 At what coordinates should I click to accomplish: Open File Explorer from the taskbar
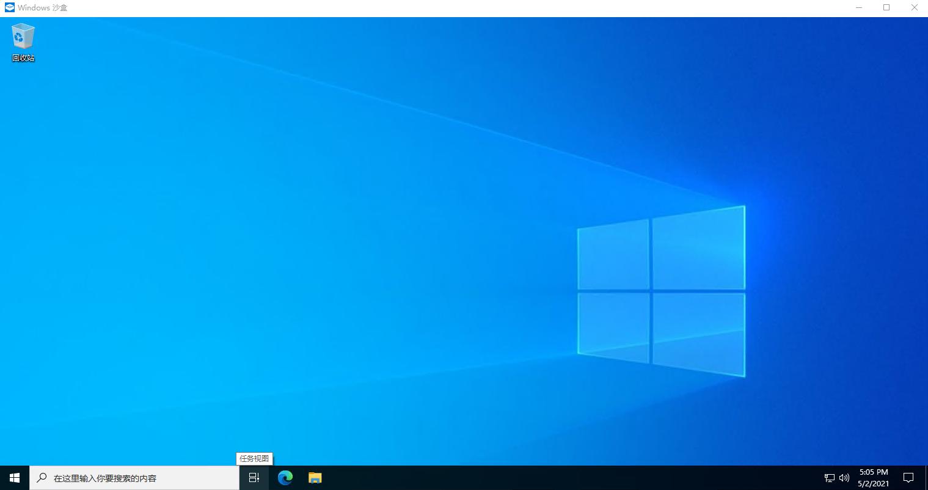coord(315,478)
